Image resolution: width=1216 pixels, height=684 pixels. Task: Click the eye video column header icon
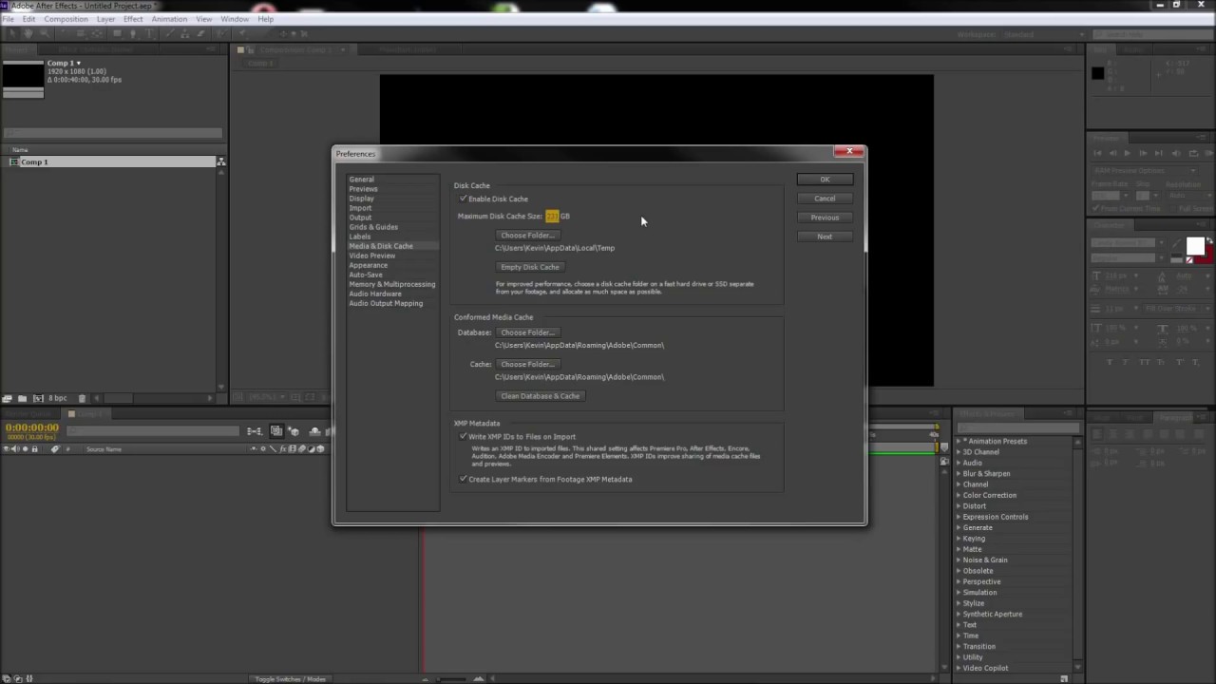(x=6, y=449)
